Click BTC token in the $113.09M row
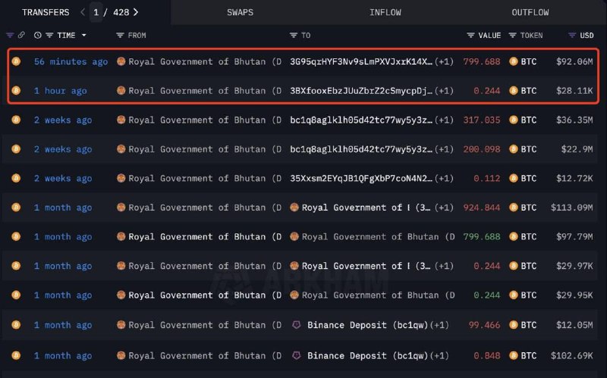The width and height of the screenshot is (607, 378). [x=523, y=208]
